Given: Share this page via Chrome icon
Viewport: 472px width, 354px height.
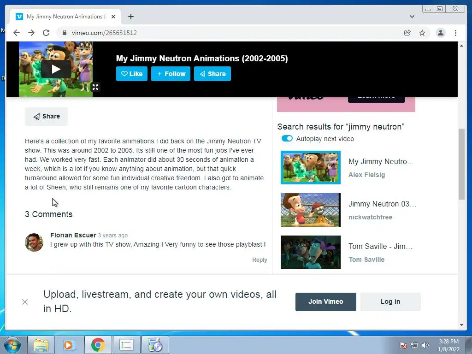Looking at the screenshot, I should pos(407,33).
